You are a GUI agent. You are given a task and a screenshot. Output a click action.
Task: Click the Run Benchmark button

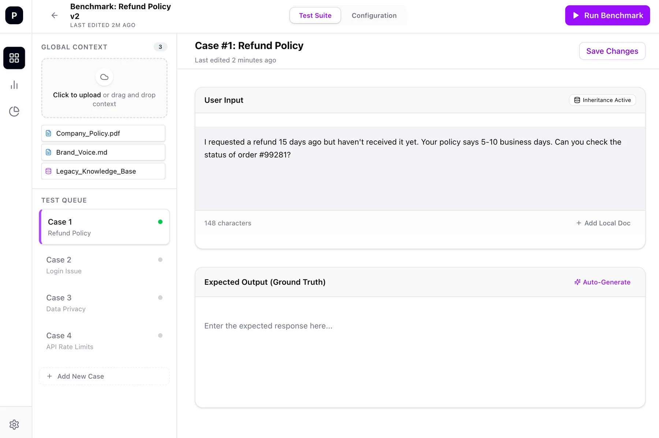[x=607, y=15]
